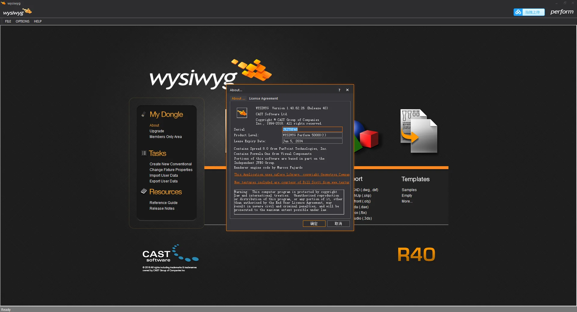
Task: Open Members Only Area link
Action: pos(166,137)
